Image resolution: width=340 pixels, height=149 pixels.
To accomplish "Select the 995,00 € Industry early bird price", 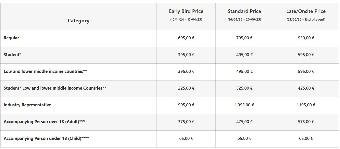I will (186, 105).
